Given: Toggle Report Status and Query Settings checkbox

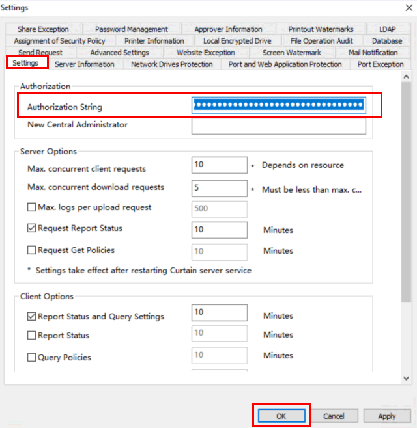Looking at the screenshot, I should [x=31, y=317].
